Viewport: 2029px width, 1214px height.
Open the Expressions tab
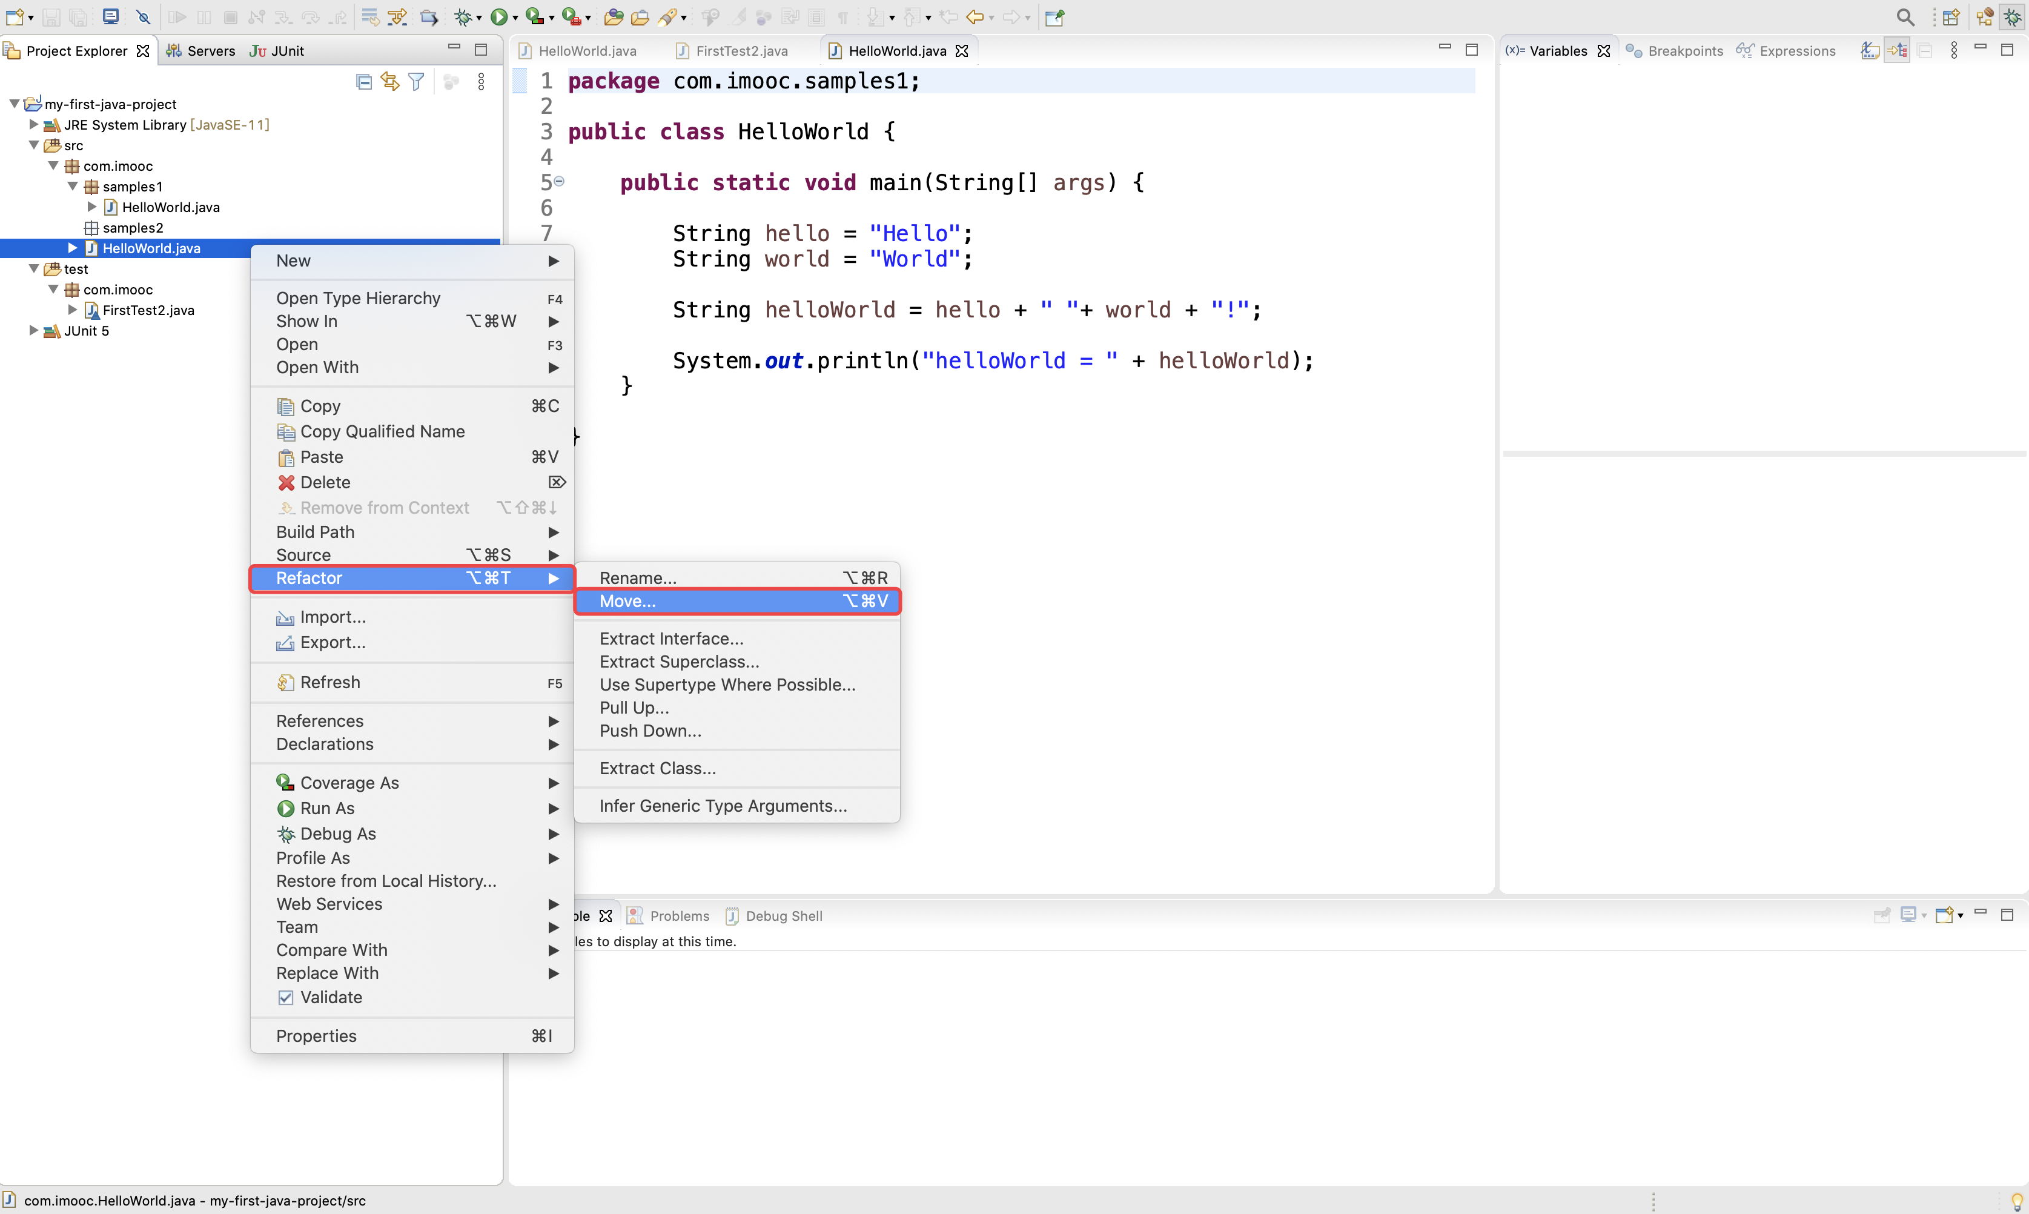point(1786,51)
